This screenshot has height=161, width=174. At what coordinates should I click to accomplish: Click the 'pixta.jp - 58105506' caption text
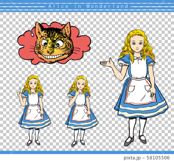pyautogui.click(x=147, y=158)
